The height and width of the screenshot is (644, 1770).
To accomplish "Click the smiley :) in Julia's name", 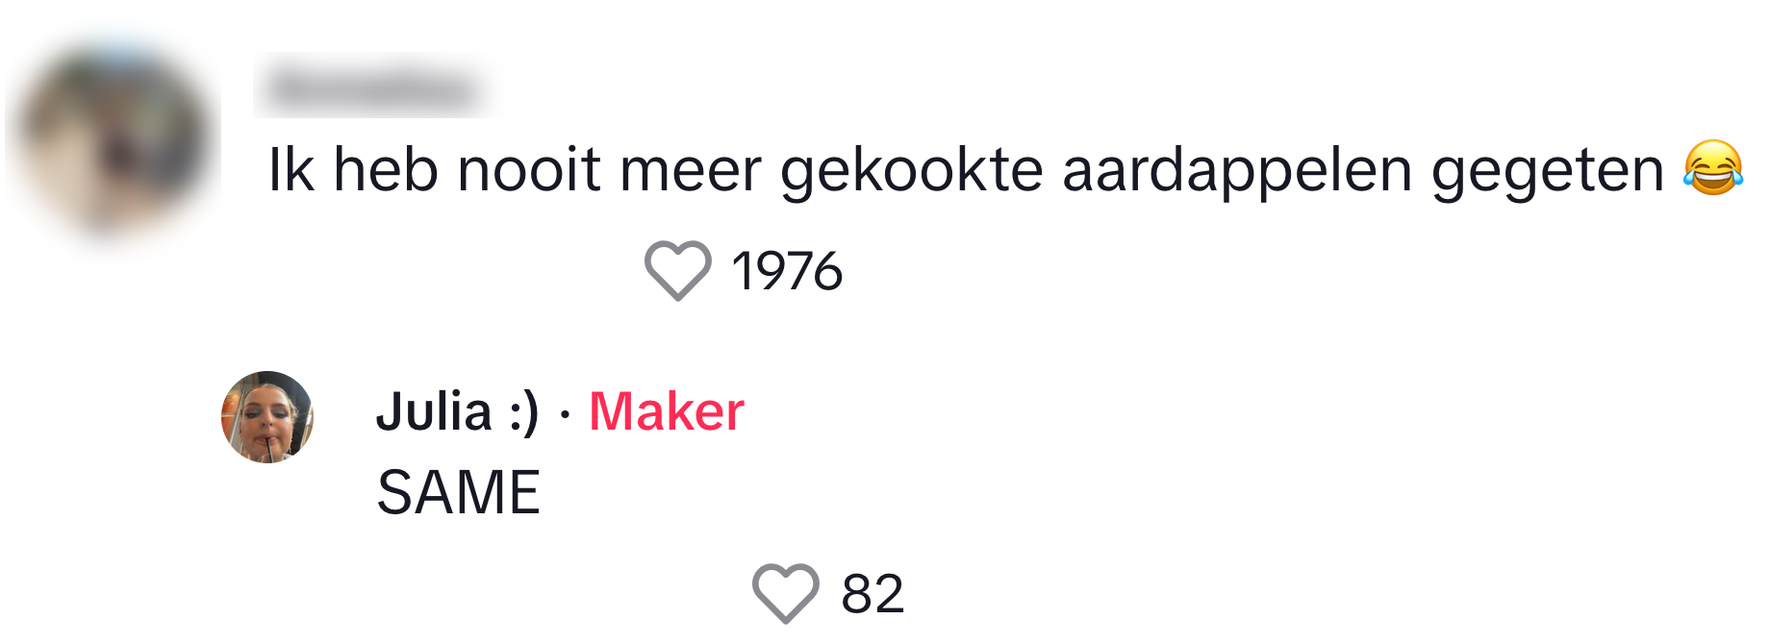I will (x=523, y=413).
